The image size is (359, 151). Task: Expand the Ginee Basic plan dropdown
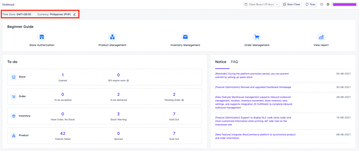point(261,5)
